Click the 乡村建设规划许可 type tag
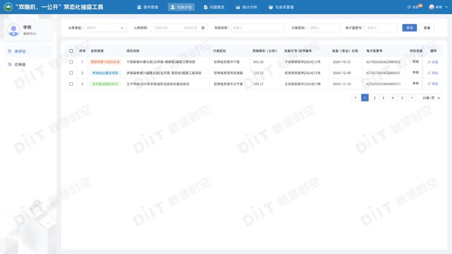The height and width of the screenshot is (254, 452). (105, 84)
